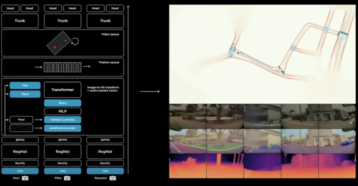The image size is (358, 186).
Task: Click the Pool box
Action: point(21,120)
